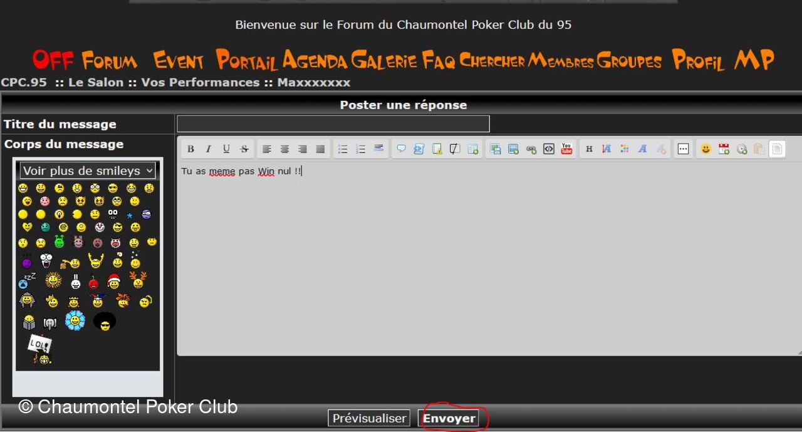Apply italic formatting to the text
Viewport: 802px width, 432px height.
(x=209, y=149)
